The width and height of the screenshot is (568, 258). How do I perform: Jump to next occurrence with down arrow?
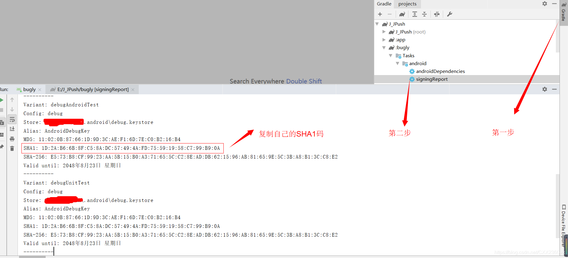point(12,109)
